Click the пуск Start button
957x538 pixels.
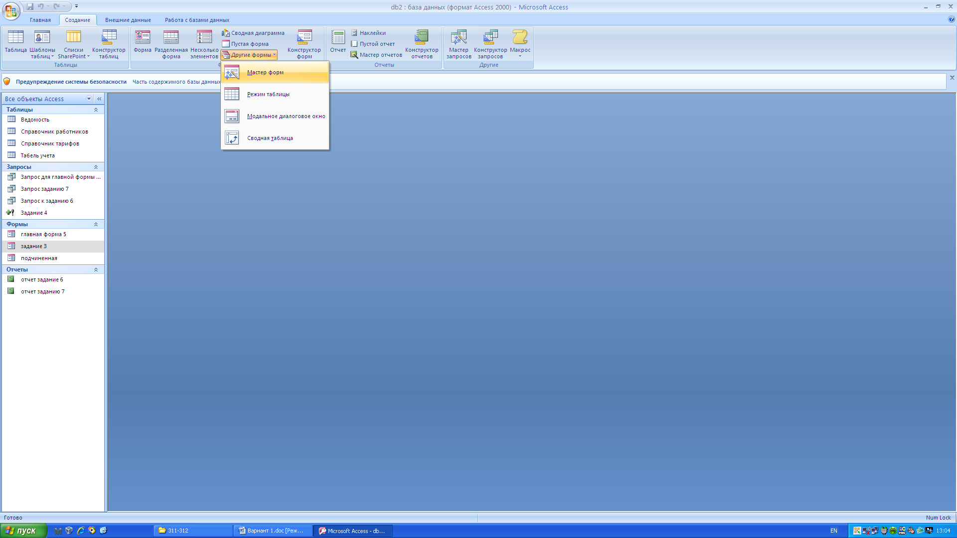coord(23,531)
